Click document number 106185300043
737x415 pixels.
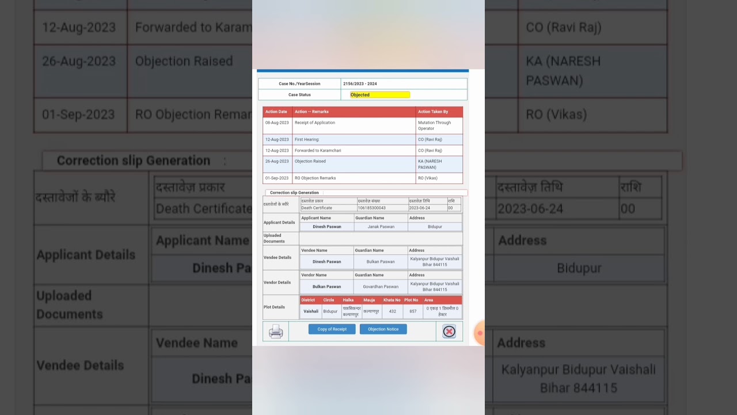coord(372,208)
